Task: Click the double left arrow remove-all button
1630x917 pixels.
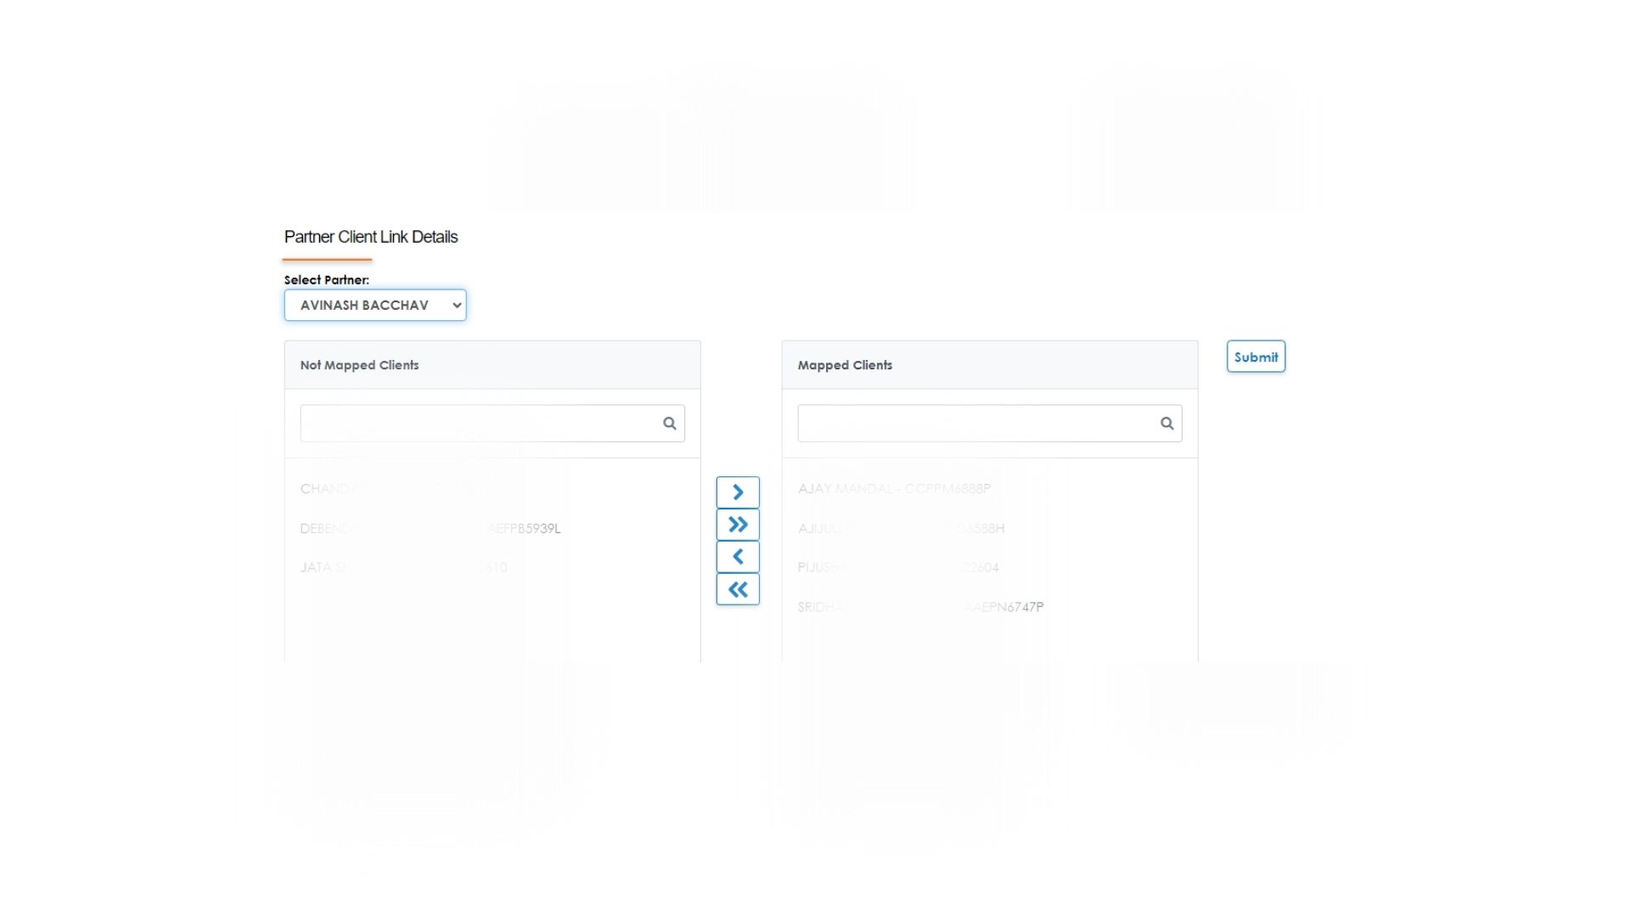Action: click(x=738, y=589)
